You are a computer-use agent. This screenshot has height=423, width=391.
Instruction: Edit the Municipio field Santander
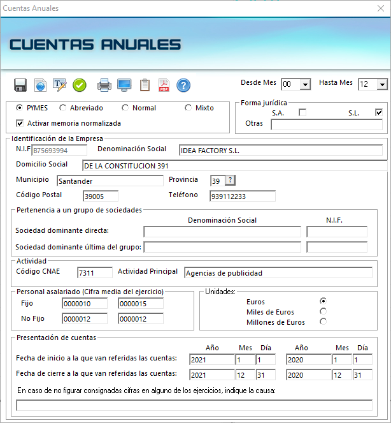coord(110,181)
